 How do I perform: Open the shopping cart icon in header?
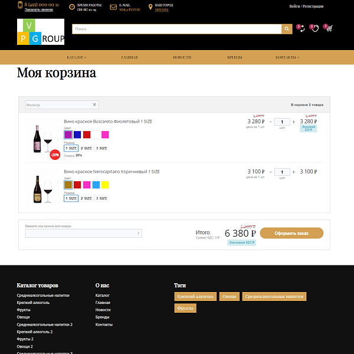(x=329, y=28)
